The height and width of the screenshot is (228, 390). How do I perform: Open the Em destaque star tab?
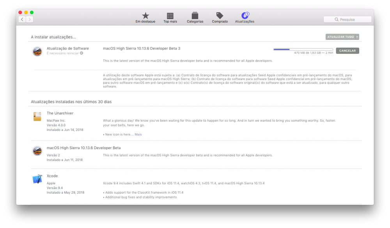pyautogui.click(x=145, y=18)
